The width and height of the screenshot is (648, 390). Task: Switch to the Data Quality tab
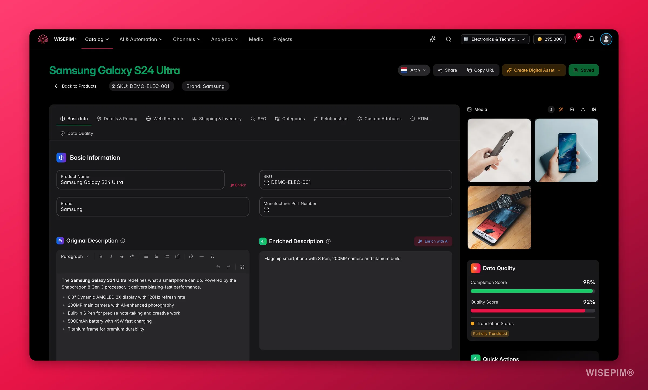(77, 133)
